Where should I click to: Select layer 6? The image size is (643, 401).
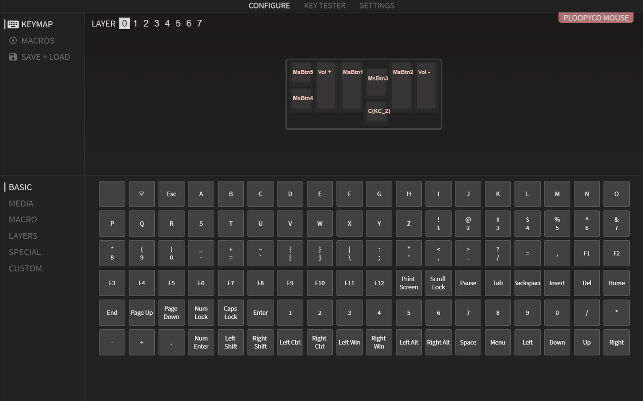tap(188, 23)
